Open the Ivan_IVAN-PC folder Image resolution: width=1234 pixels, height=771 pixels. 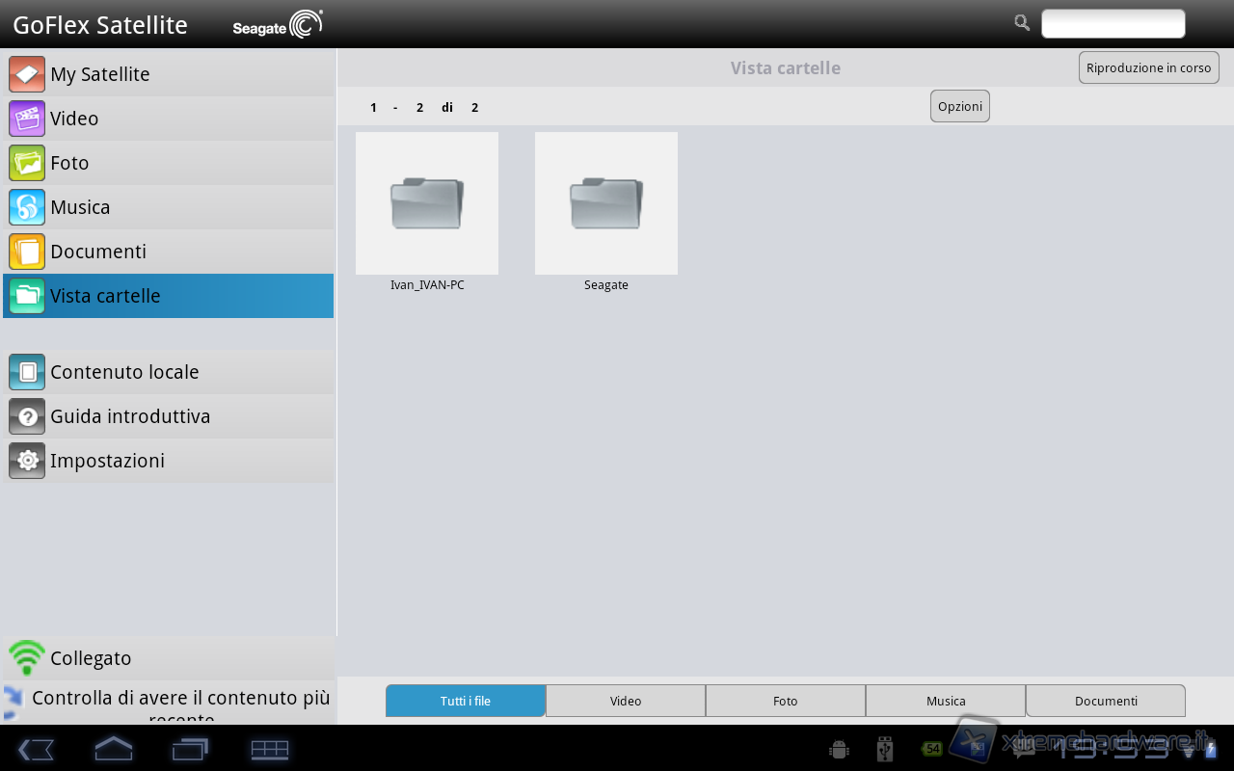pos(427,203)
